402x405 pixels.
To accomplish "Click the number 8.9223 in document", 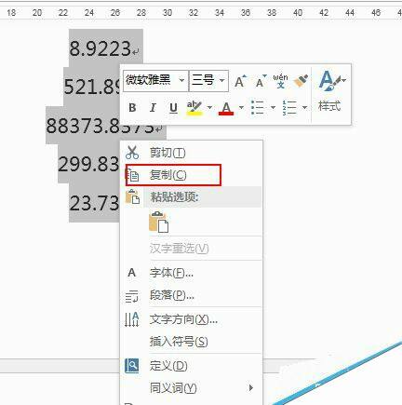I will point(100,48).
